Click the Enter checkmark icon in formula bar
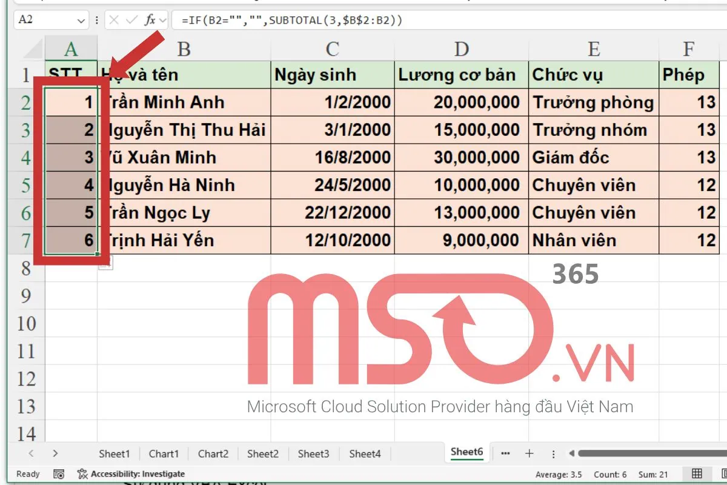 131,19
